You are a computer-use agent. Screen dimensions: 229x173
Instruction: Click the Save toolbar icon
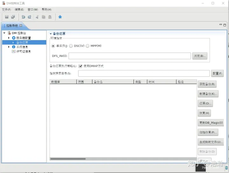[x=7, y=17]
